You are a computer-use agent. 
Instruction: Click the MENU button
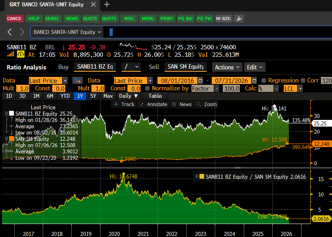[x=148, y=19]
